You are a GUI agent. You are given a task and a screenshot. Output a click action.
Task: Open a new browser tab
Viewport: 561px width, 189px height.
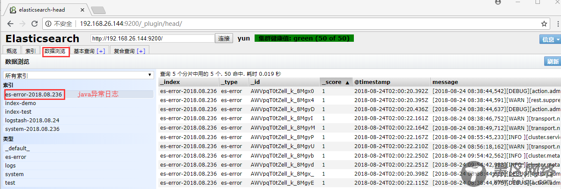[99, 10]
